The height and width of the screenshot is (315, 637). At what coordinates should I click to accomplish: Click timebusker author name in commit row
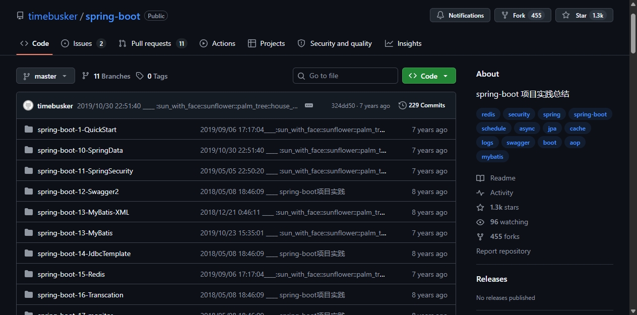(x=55, y=106)
